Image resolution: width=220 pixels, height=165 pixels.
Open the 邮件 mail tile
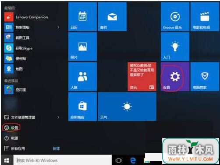[x=112, y=17]
